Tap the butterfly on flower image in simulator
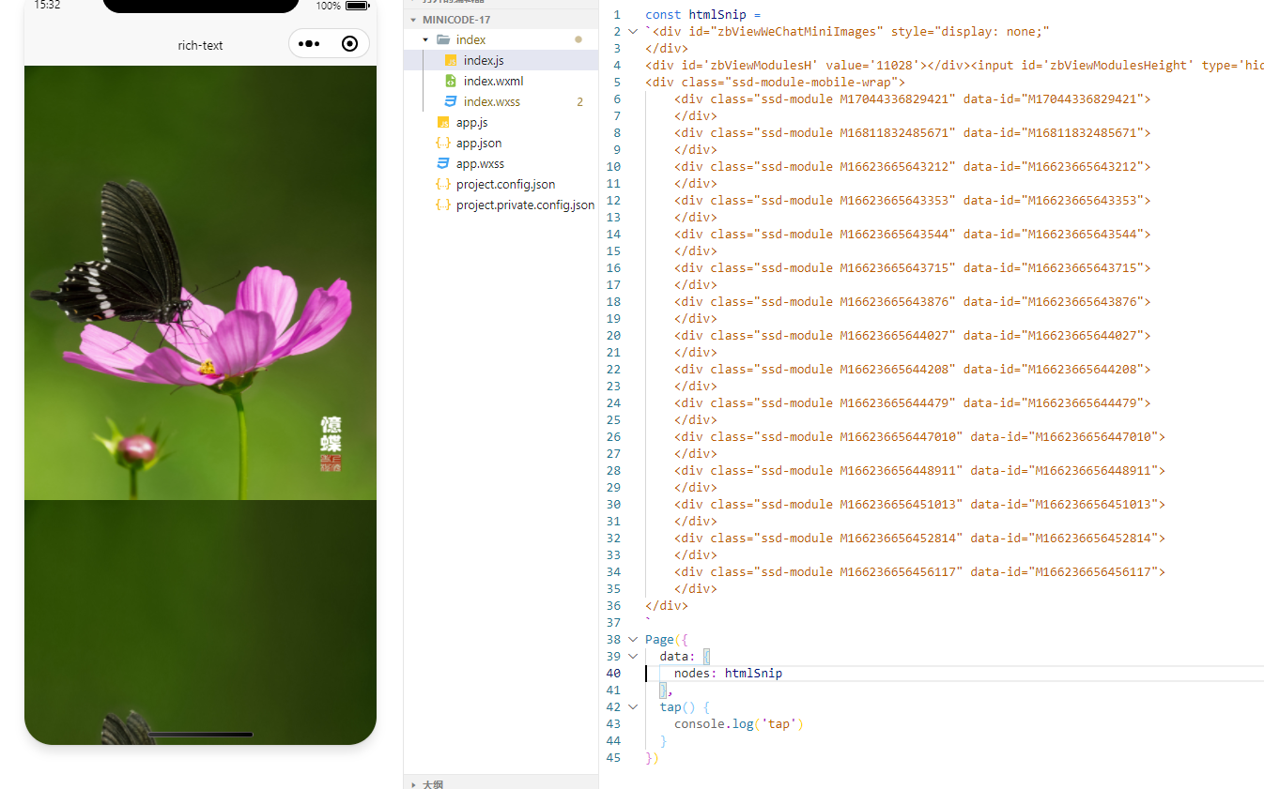This screenshot has height=789, width=1264. tap(200, 282)
